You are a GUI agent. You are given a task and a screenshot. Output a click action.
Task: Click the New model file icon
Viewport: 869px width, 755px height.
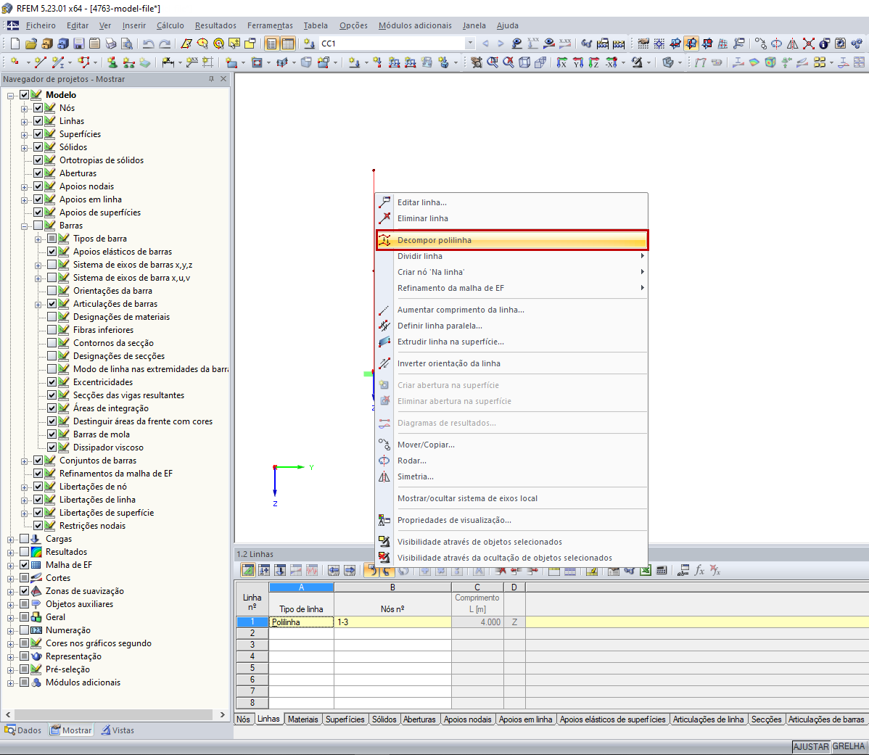tap(15, 44)
